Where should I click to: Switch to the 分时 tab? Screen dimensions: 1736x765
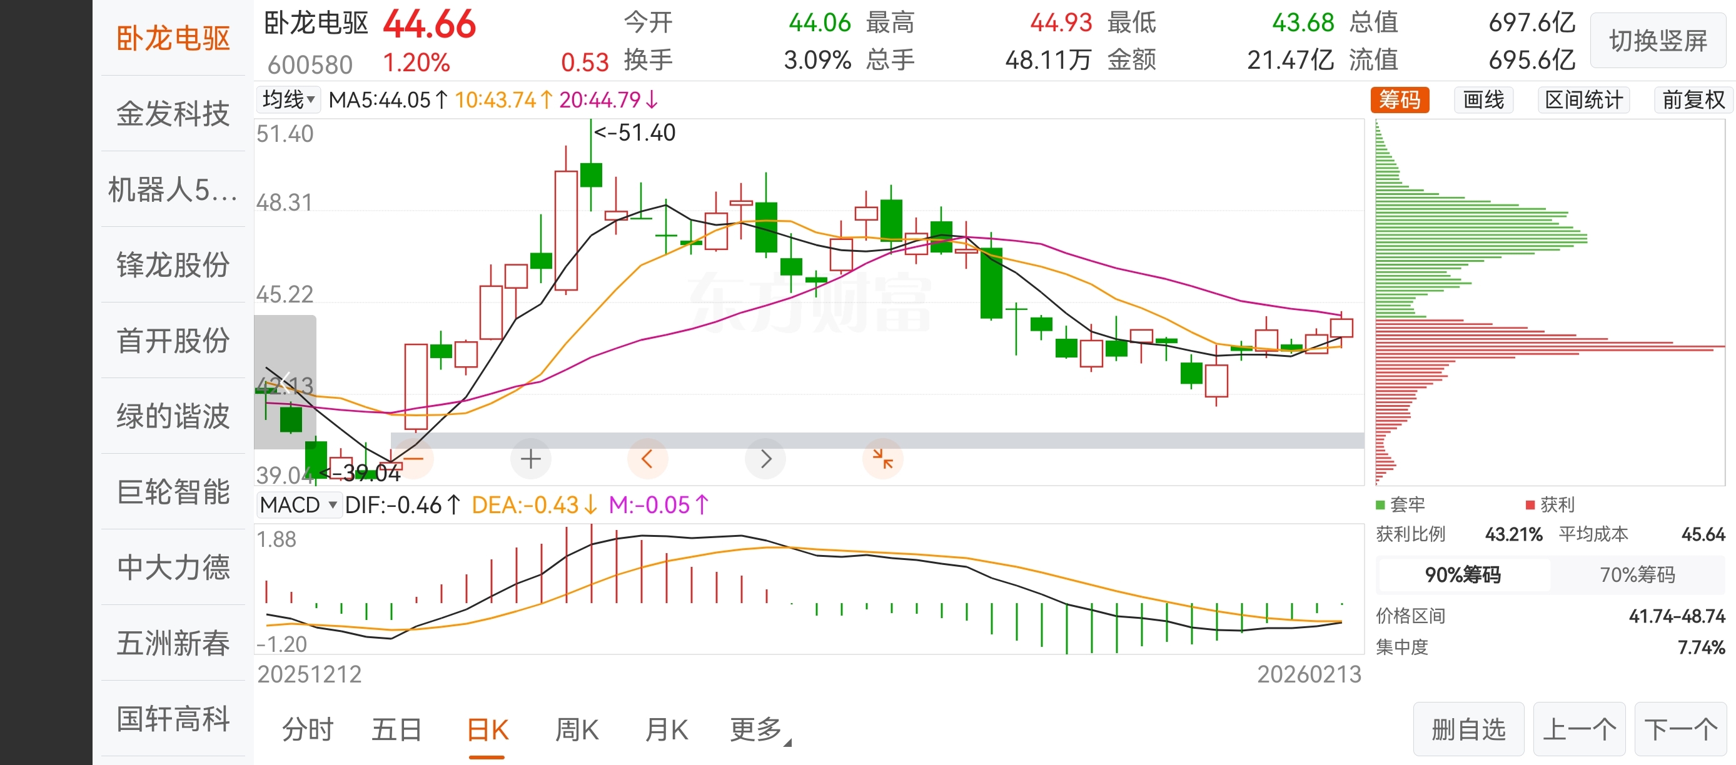[307, 731]
